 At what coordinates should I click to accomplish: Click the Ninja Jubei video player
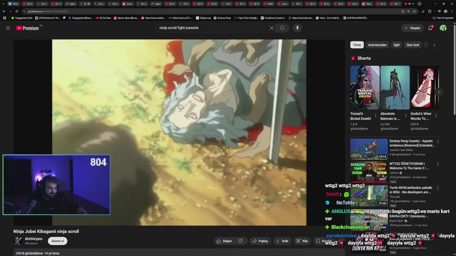[179, 132]
